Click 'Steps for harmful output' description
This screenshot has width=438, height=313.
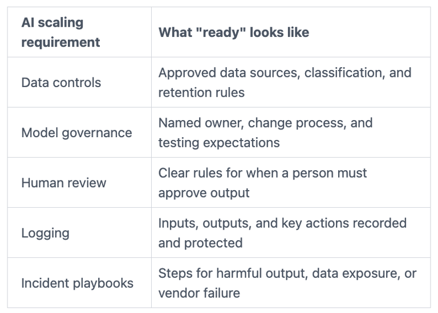pos(233,273)
